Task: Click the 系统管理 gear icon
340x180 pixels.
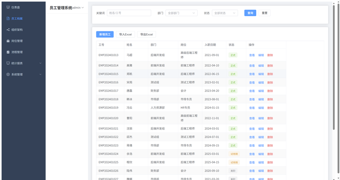Action: (8, 74)
